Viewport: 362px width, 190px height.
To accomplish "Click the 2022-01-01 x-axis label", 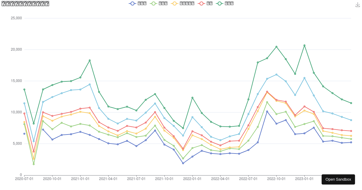I will coord(192,179).
